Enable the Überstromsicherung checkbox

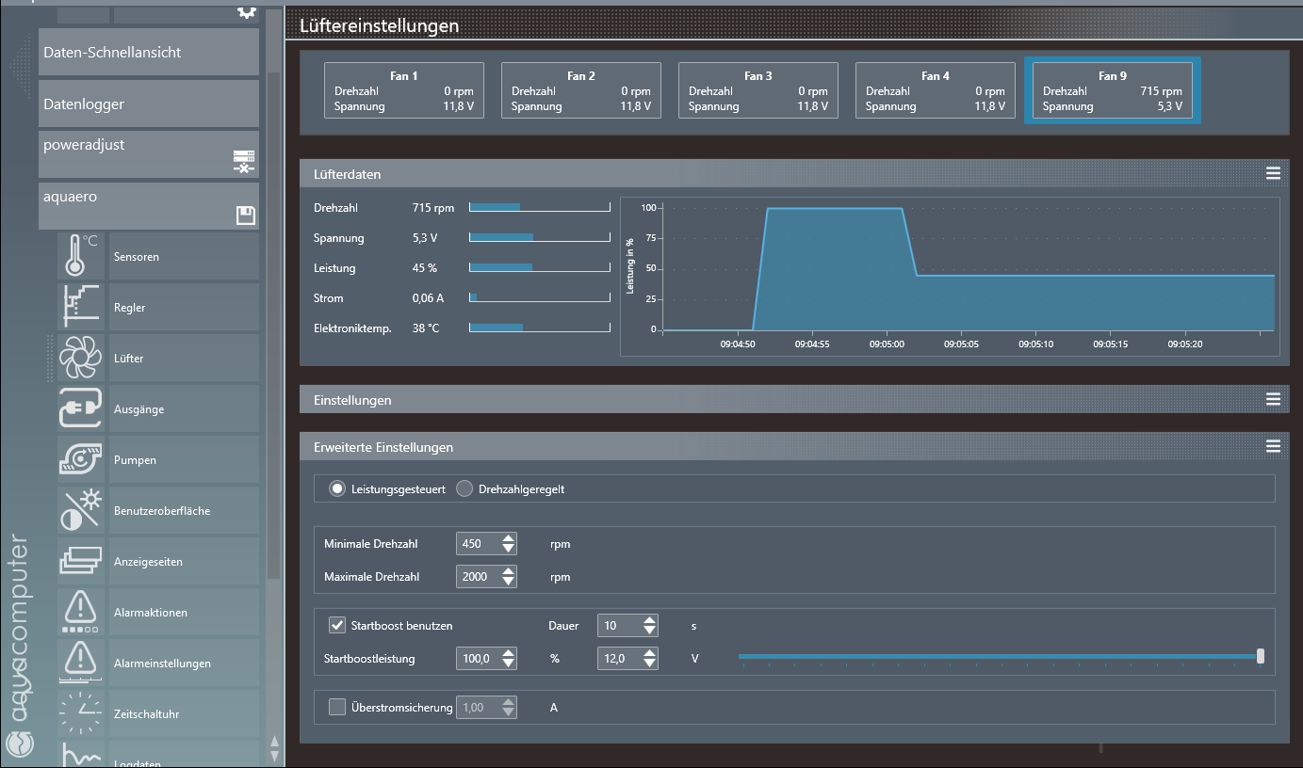[337, 707]
